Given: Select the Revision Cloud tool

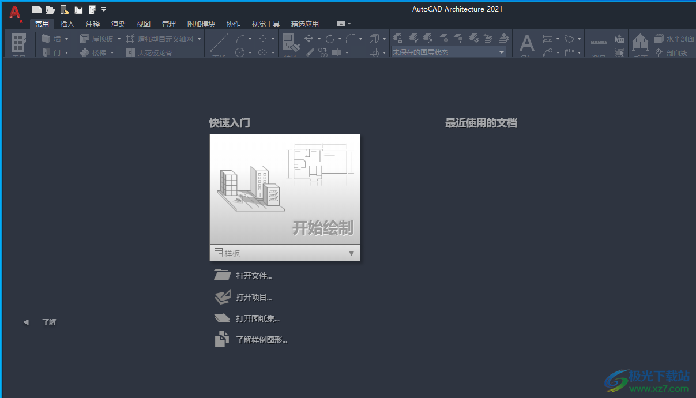Looking at the screenshot, I should [x=569, y=39].
